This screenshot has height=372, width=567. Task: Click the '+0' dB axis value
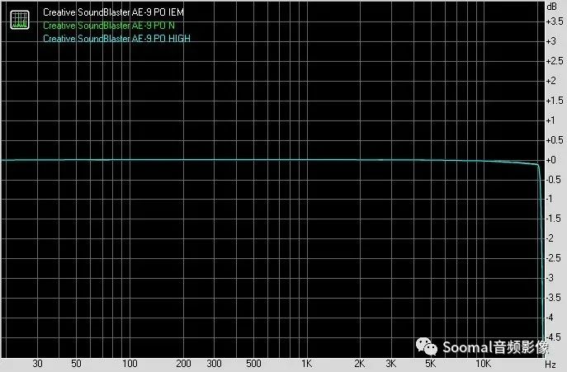tap(551, 160)
